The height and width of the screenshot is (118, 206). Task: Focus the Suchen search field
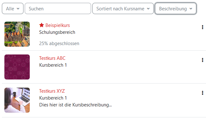pyautogui.click(x=58, y=8)
